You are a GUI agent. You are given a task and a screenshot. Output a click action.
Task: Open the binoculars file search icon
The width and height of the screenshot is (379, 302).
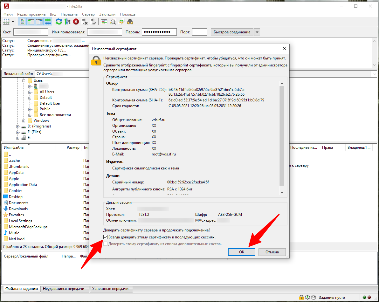pyautogui.click(x=130, y=22)
